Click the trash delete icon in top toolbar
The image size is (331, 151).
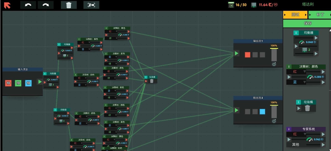[69, 5]
